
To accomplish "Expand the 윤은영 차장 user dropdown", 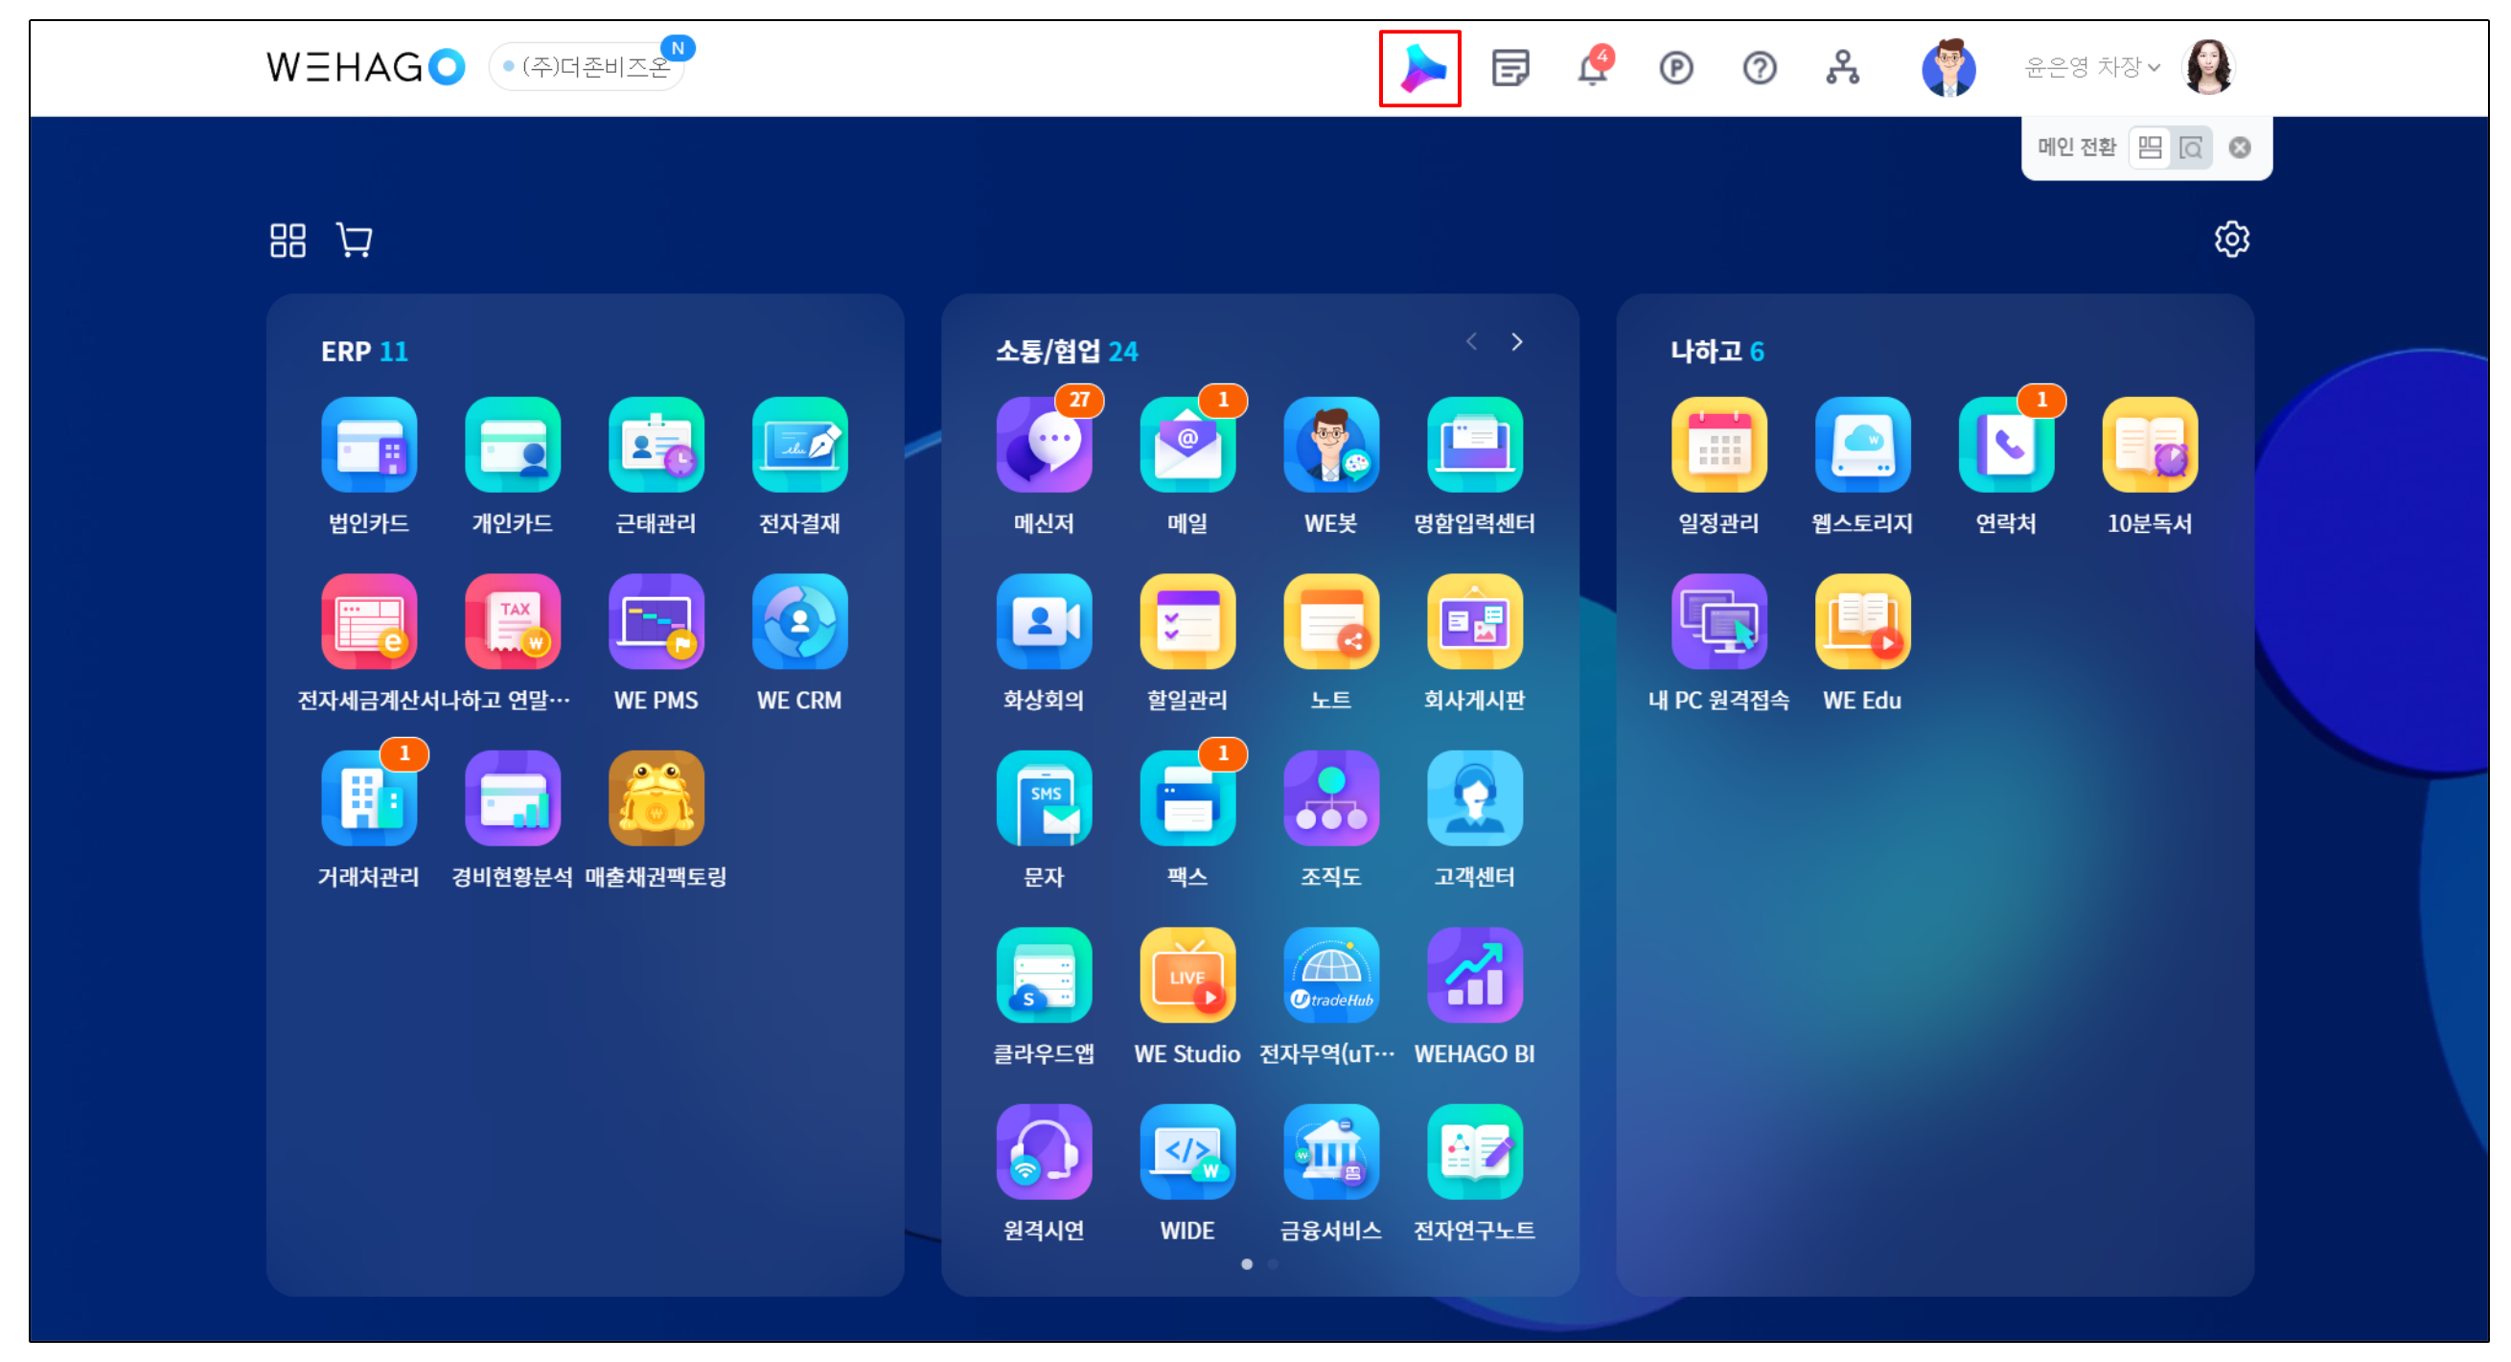I will click(x=2092, y=67).
